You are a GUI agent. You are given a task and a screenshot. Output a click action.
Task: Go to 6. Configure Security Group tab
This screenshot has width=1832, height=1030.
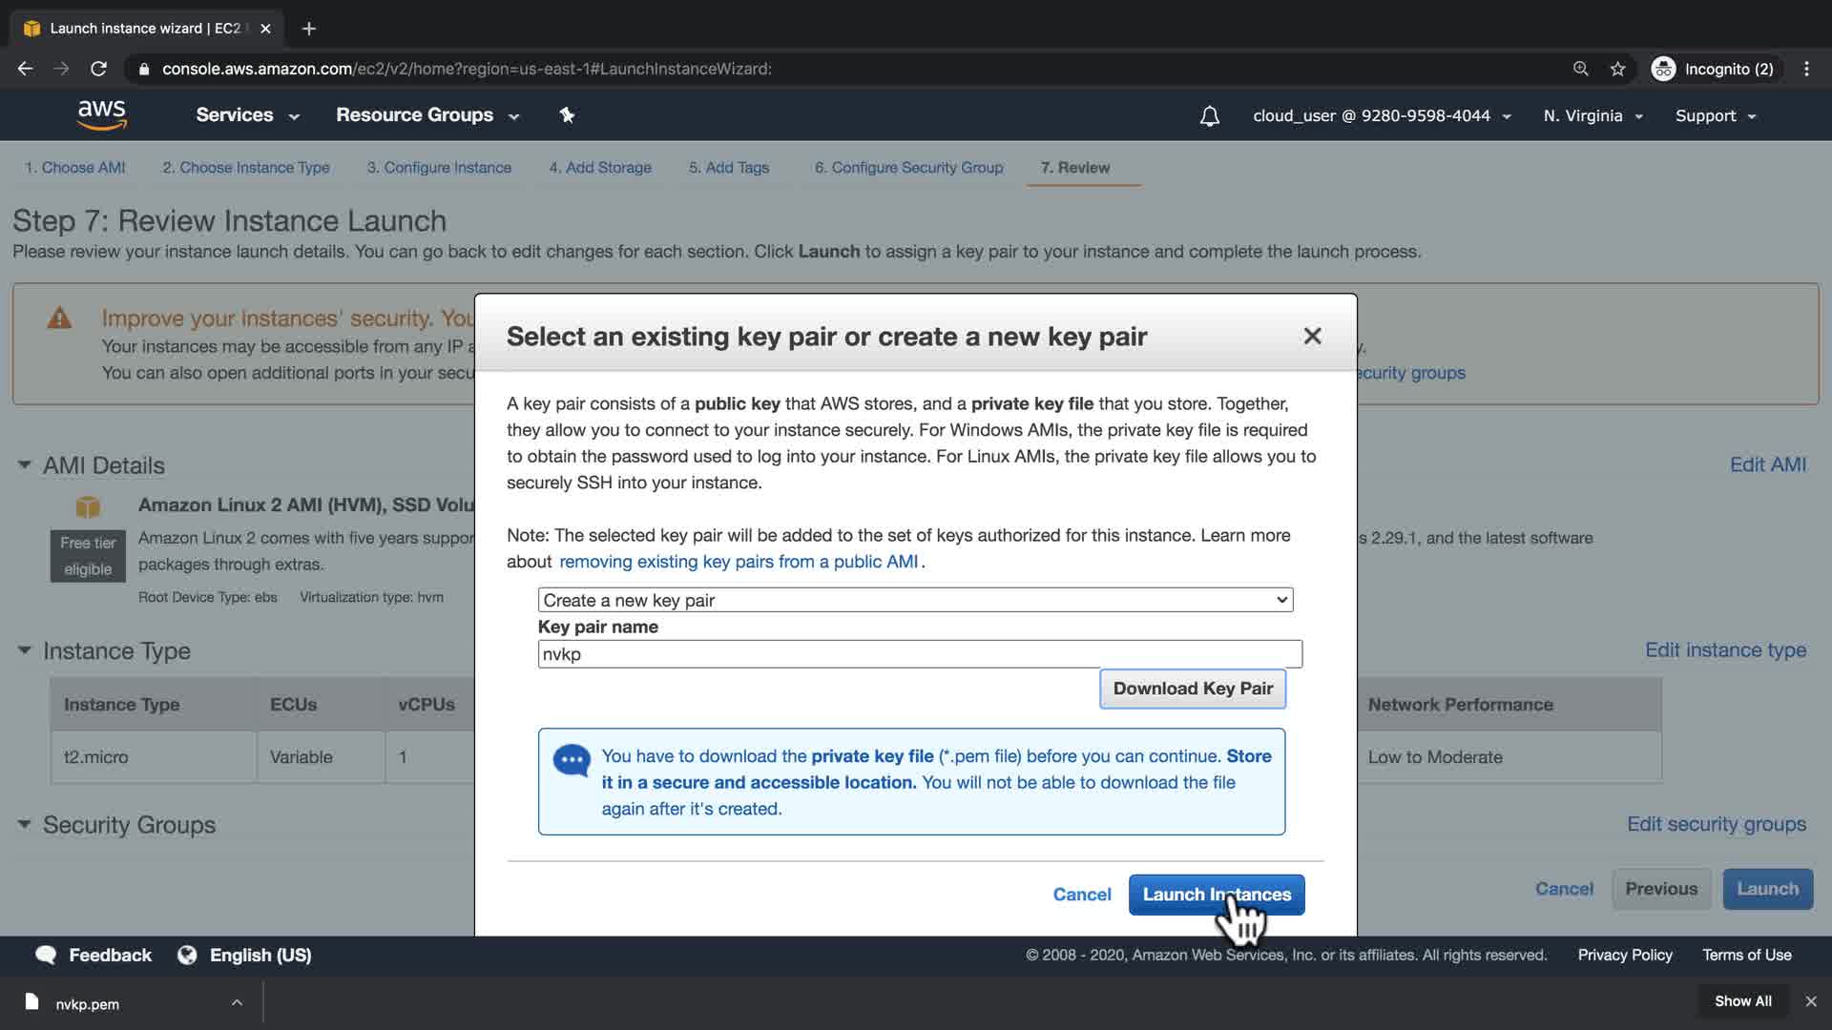pos(908,168)
